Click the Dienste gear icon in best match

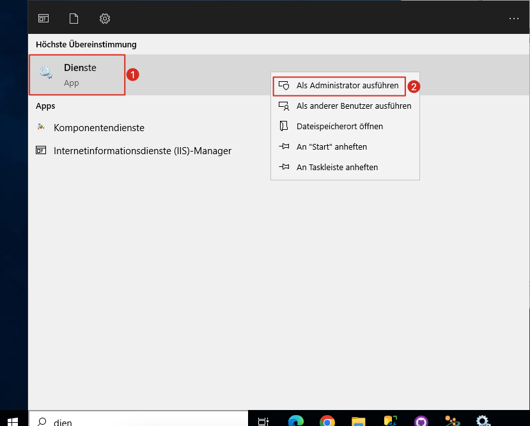(x=45, y=73)
